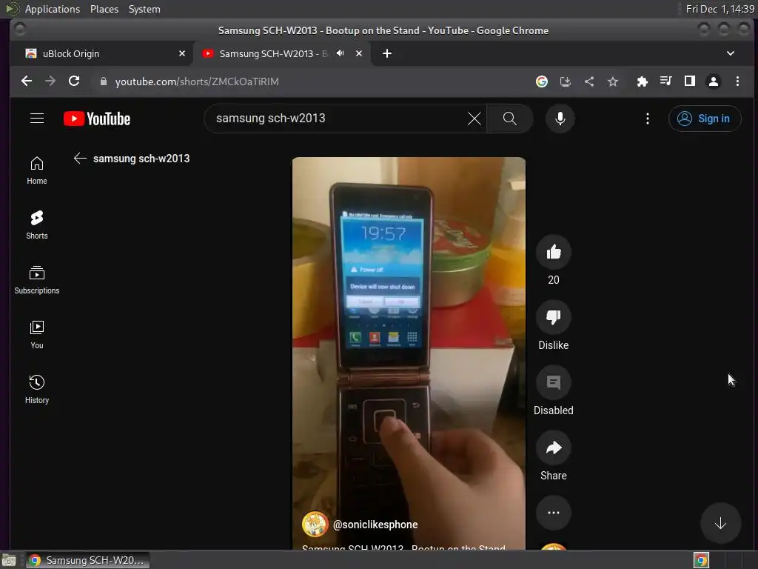Select Chrome window in taskbar
The image size is (758, 569).
(87, 560)
